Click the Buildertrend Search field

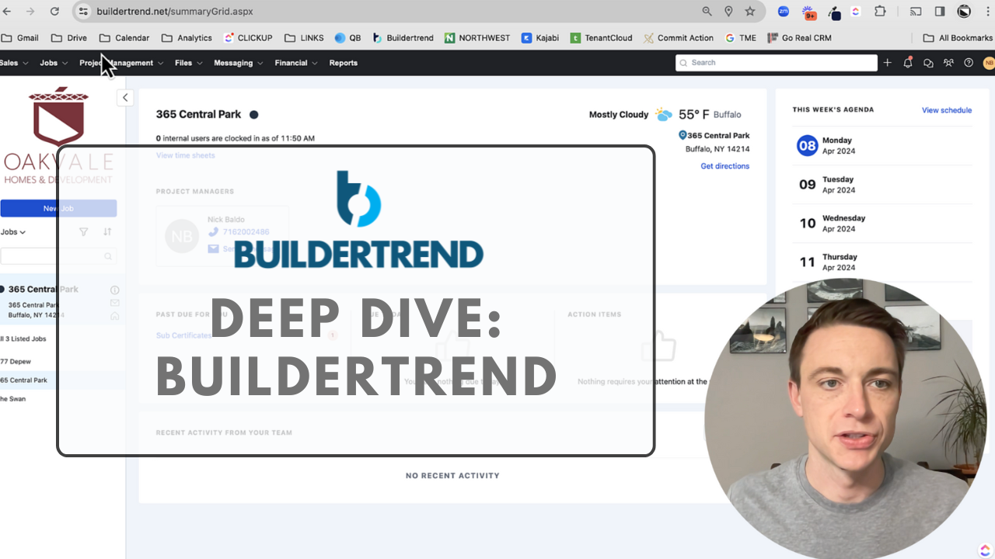777,63
